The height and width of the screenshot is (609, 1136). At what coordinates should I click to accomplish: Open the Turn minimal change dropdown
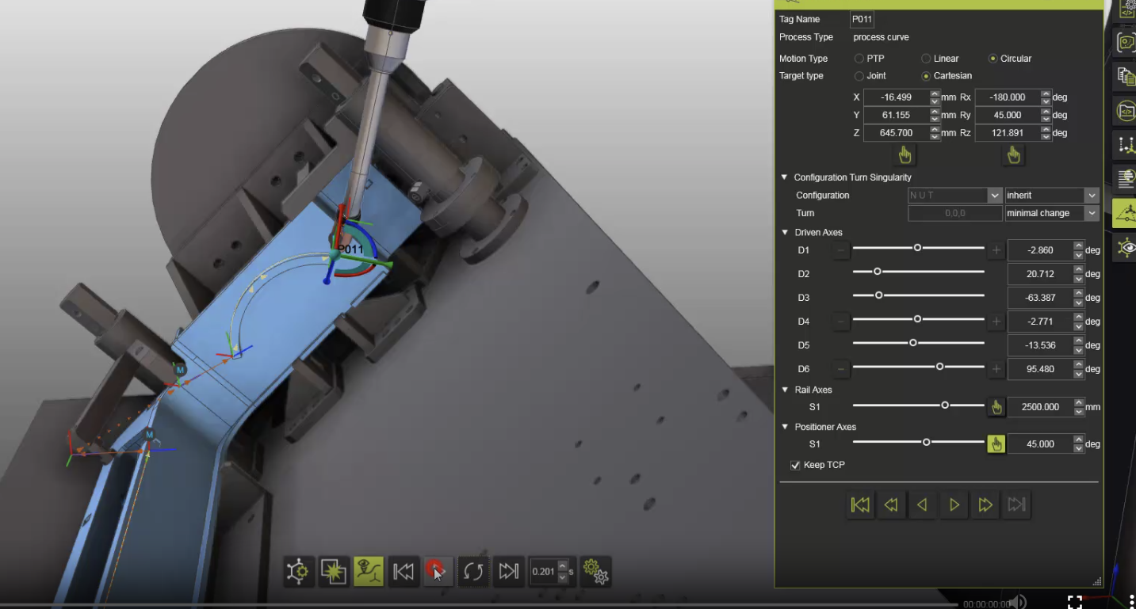[x=1051, y=213]
